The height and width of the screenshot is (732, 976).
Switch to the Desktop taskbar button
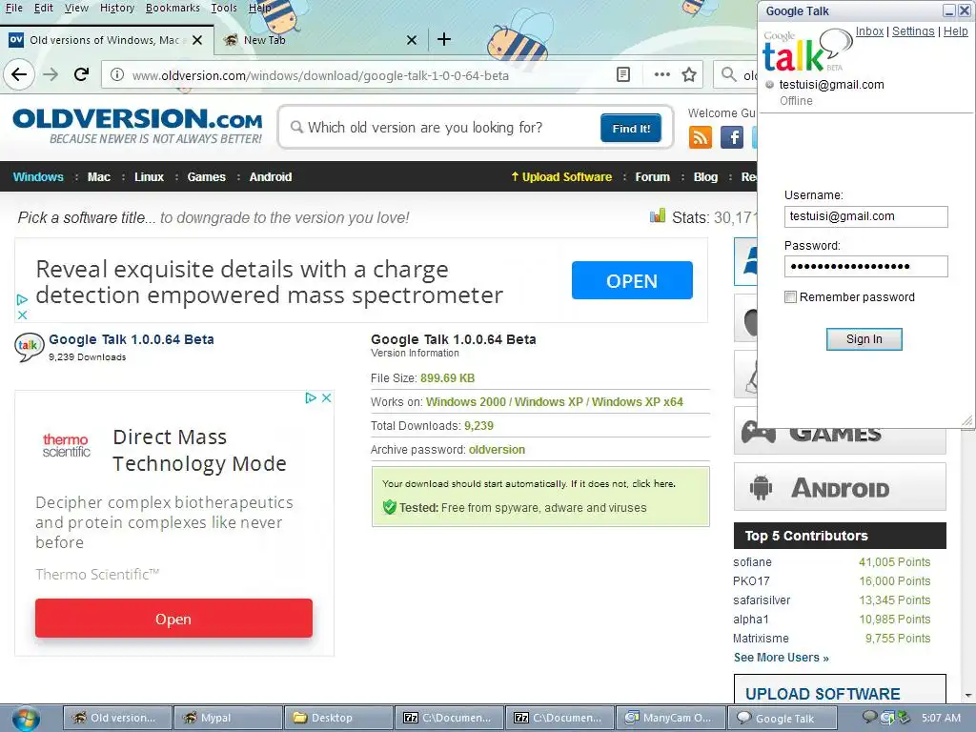click(x=338, y=718)
